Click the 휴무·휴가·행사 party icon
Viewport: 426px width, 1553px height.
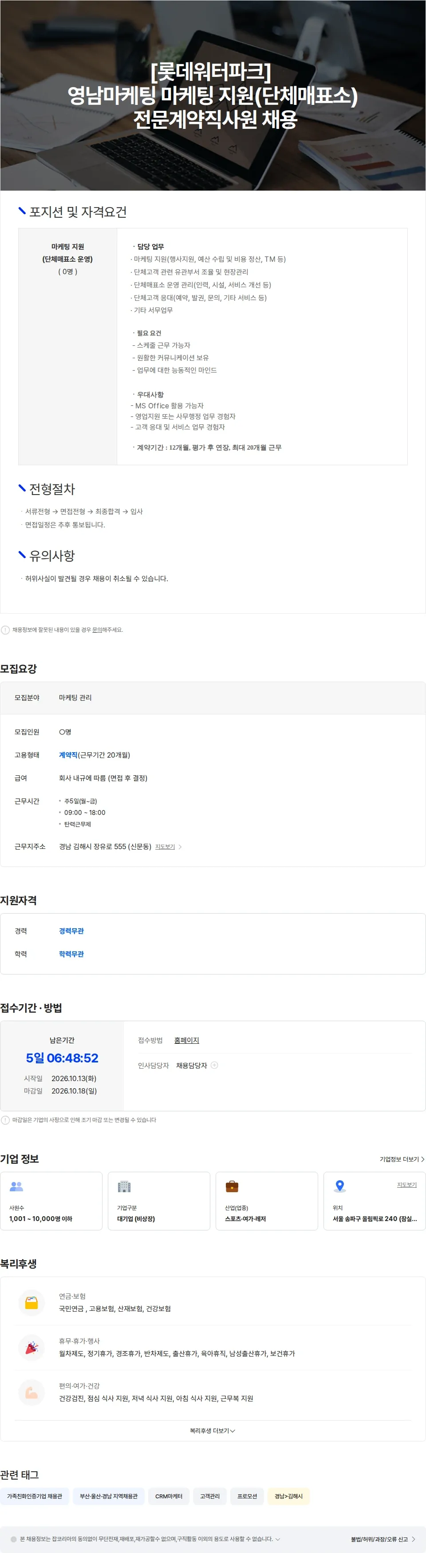pyautogui.click(x=32, y=1347)
